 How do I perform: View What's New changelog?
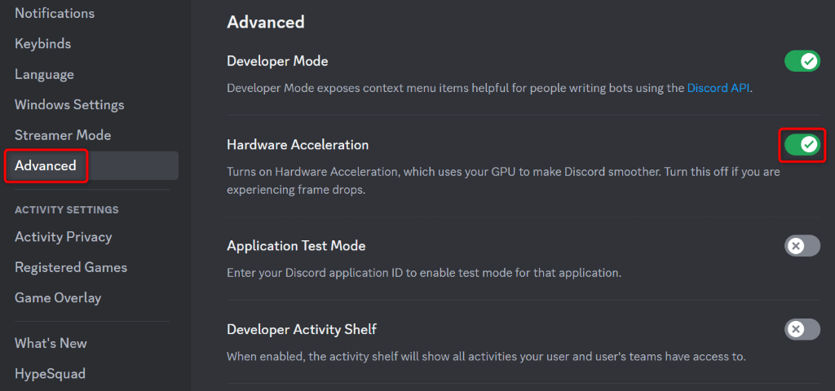[51, 344]
